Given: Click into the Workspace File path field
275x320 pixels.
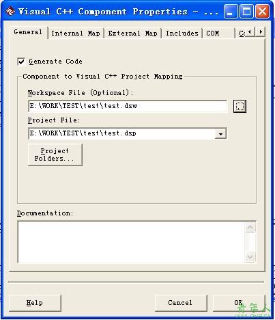Looking at the screenshot, I should tap(128, 106).
